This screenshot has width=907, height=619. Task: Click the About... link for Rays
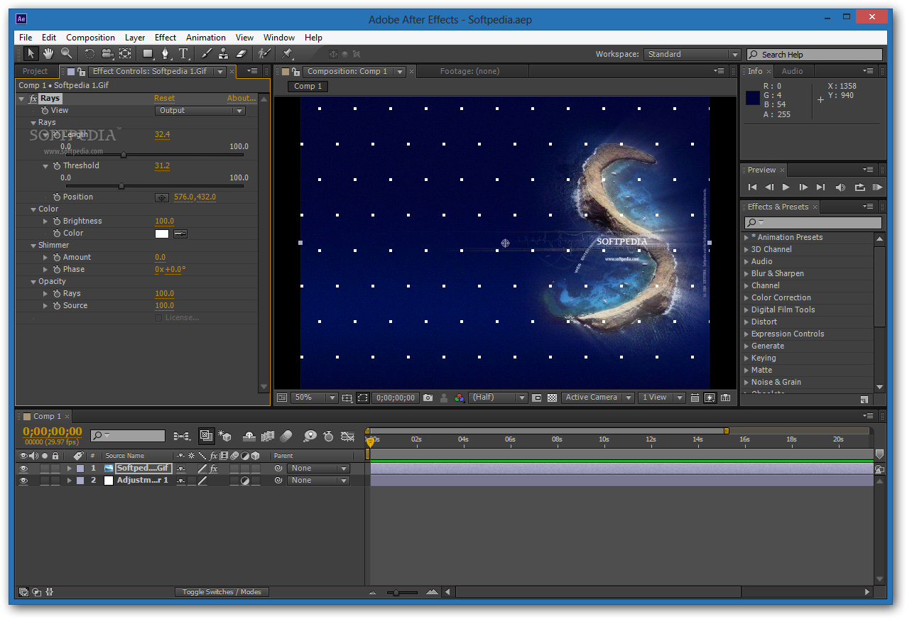[241, 99]
